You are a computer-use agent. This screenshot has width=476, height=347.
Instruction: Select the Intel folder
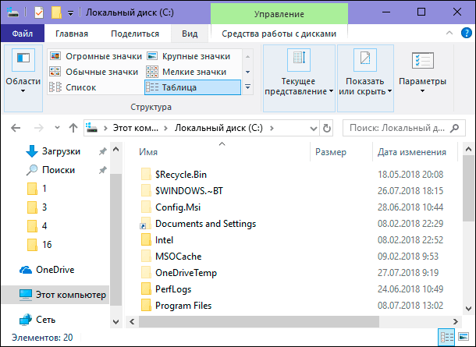tap(158, 240)
